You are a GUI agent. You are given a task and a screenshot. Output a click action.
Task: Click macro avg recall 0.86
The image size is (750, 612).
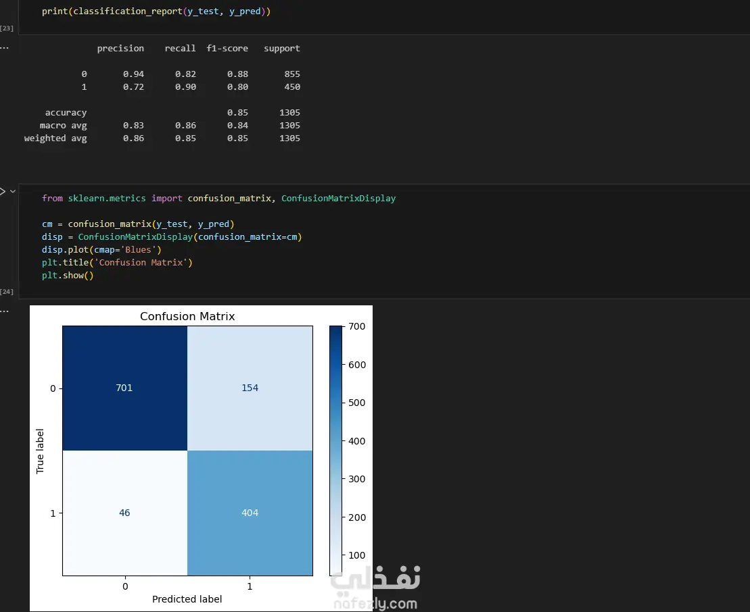pyautogui.click(x=185, y=126)
